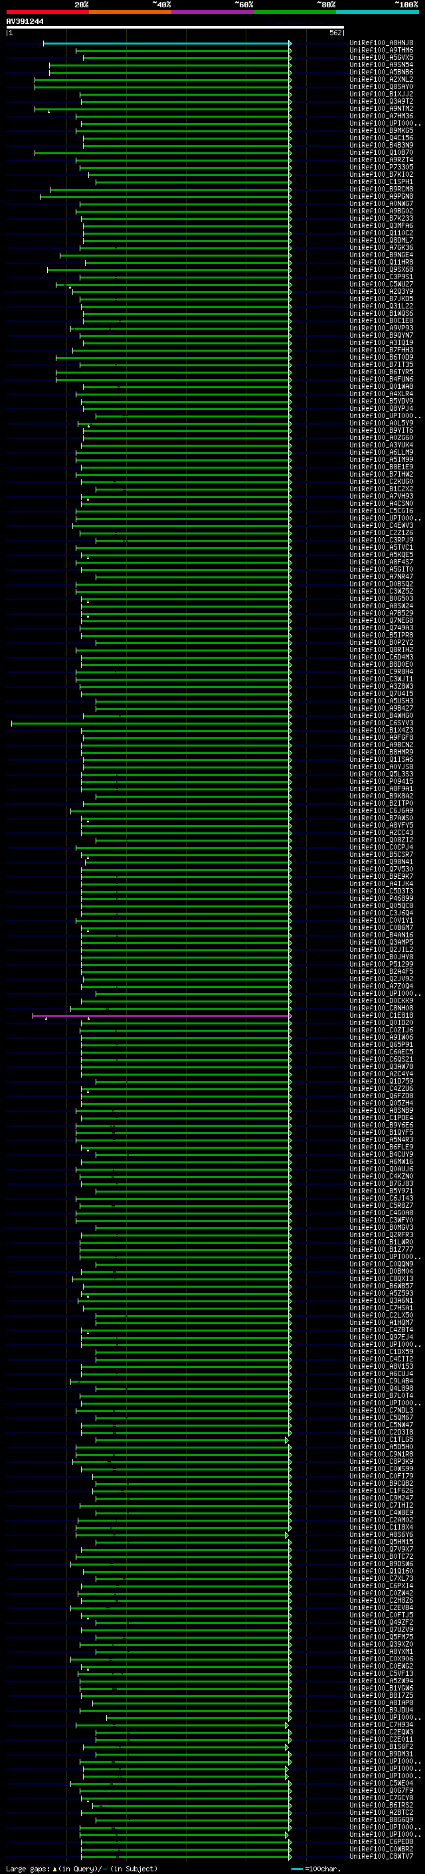Click hit label UniRef100_Q3MFA6
The width and height of the screenshot is (425, 1874).
point(381,225)
